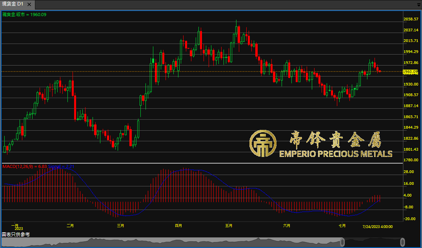Click the 1972.86 price axis label
Image resolution: width=422 pixels, height=248 pixels.
[x=411, y=62]
